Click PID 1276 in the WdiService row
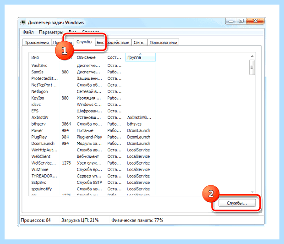This screenshot has width=284, height=244. [x=66, y=163]
